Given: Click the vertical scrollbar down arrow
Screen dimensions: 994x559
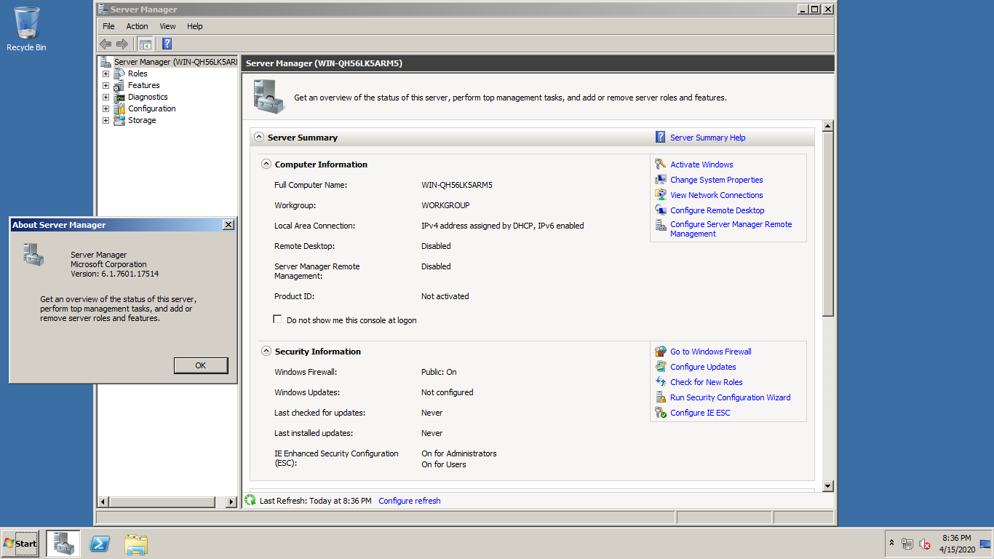Looking at the screenshot, I should coord(827,485).
